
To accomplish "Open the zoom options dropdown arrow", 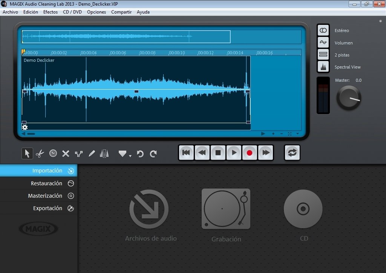I will (297, 134).
